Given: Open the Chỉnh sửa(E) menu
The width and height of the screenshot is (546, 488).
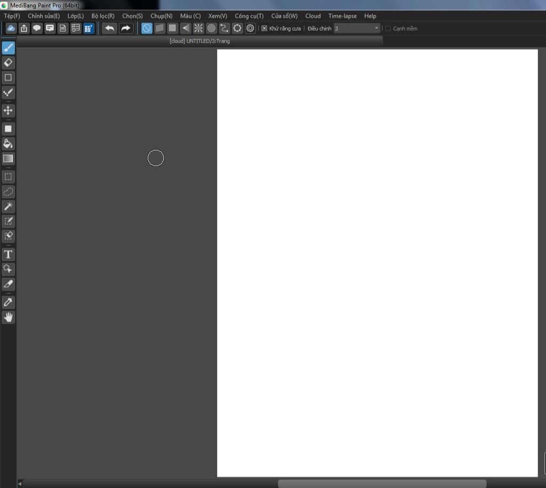Looking at the screenshot, I should pyautogui.click(x=44, y=16).
